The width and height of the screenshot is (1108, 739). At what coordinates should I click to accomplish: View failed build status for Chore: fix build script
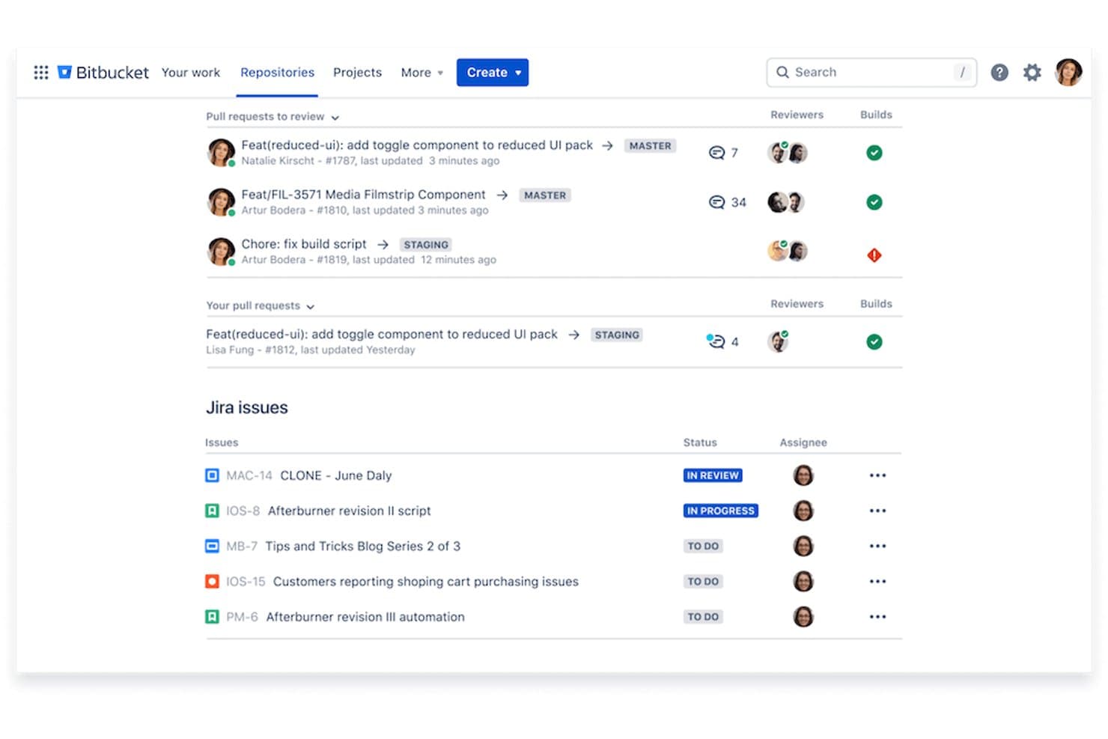point(874,255)
